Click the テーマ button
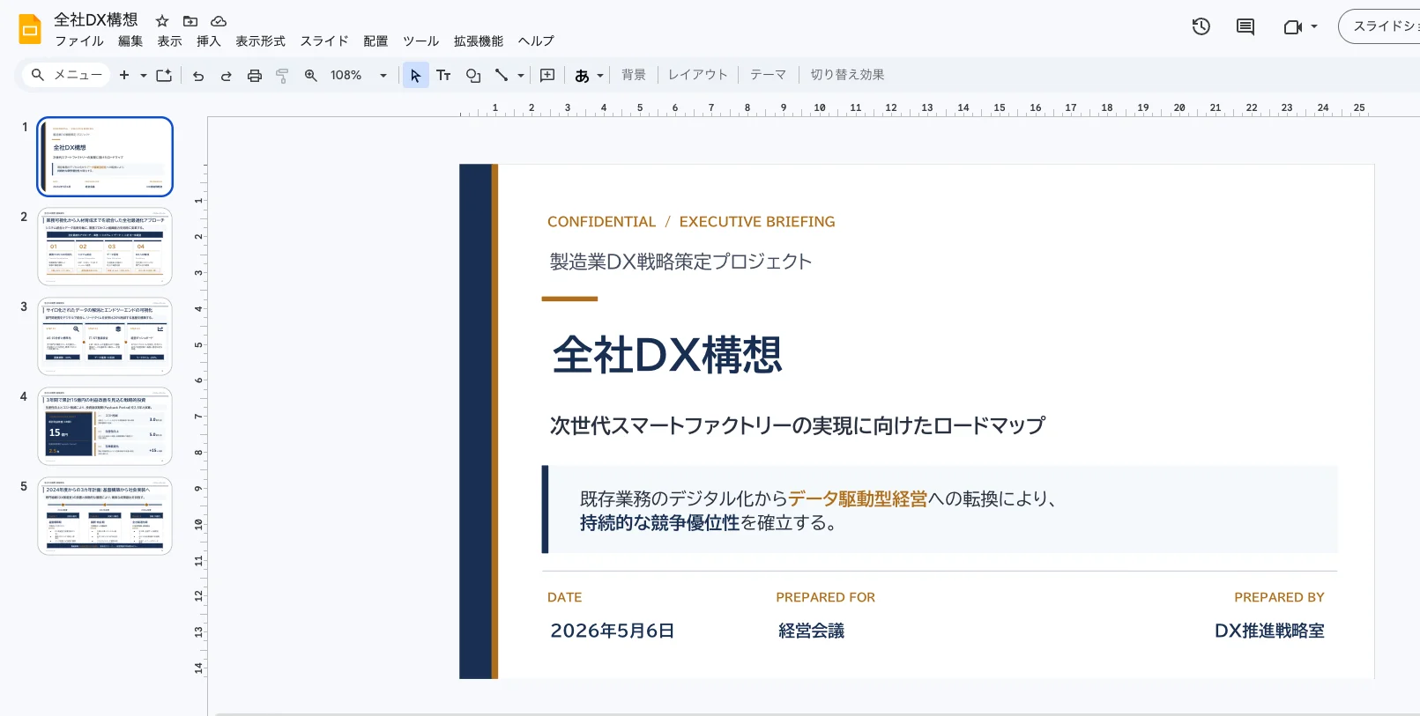The width and height of the screenshot is (1420, 716). pyautogui.click(x=768, y=75)
